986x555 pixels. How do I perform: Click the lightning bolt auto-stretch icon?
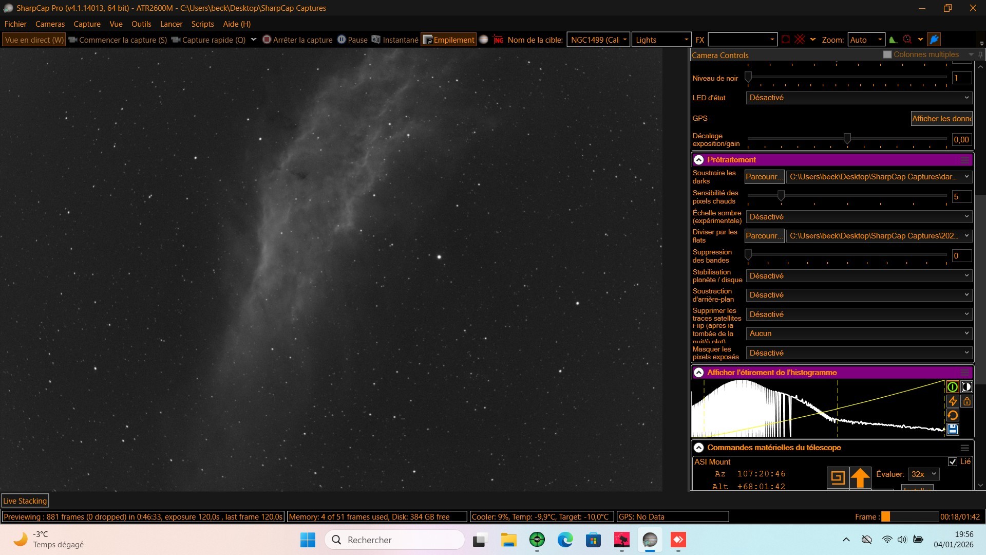click(x=953, y=401)
